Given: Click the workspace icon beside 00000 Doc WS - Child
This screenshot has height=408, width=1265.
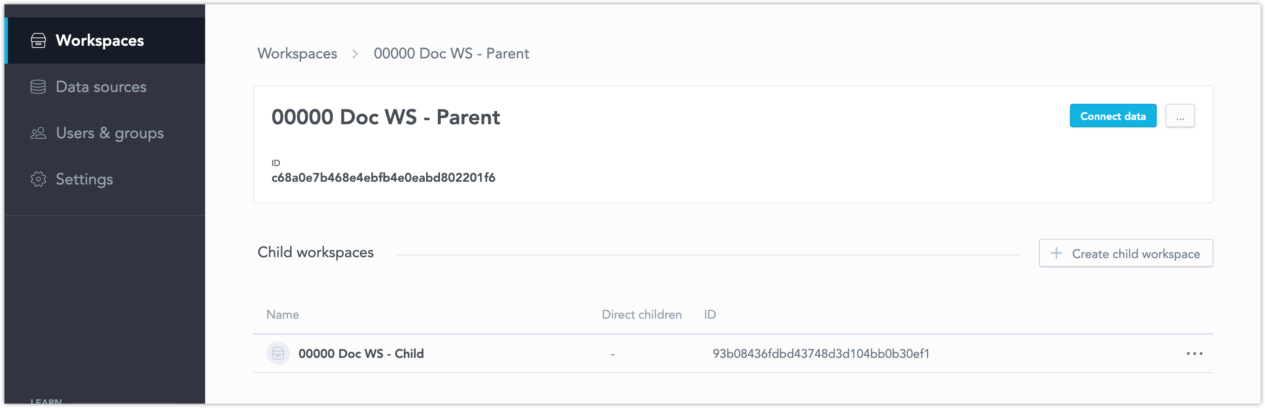Looking at the screenshot, I should [x=278, y=353].
